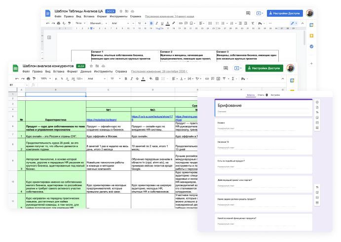
Task: Click the print icon in Docs toolbar
Action: [x=59, y=23]
